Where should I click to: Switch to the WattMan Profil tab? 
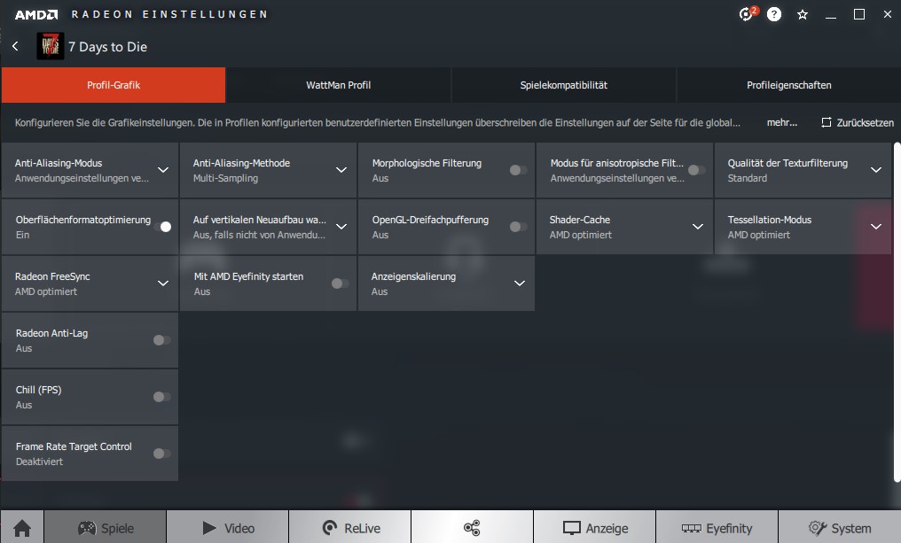click(x=339, y=85)
